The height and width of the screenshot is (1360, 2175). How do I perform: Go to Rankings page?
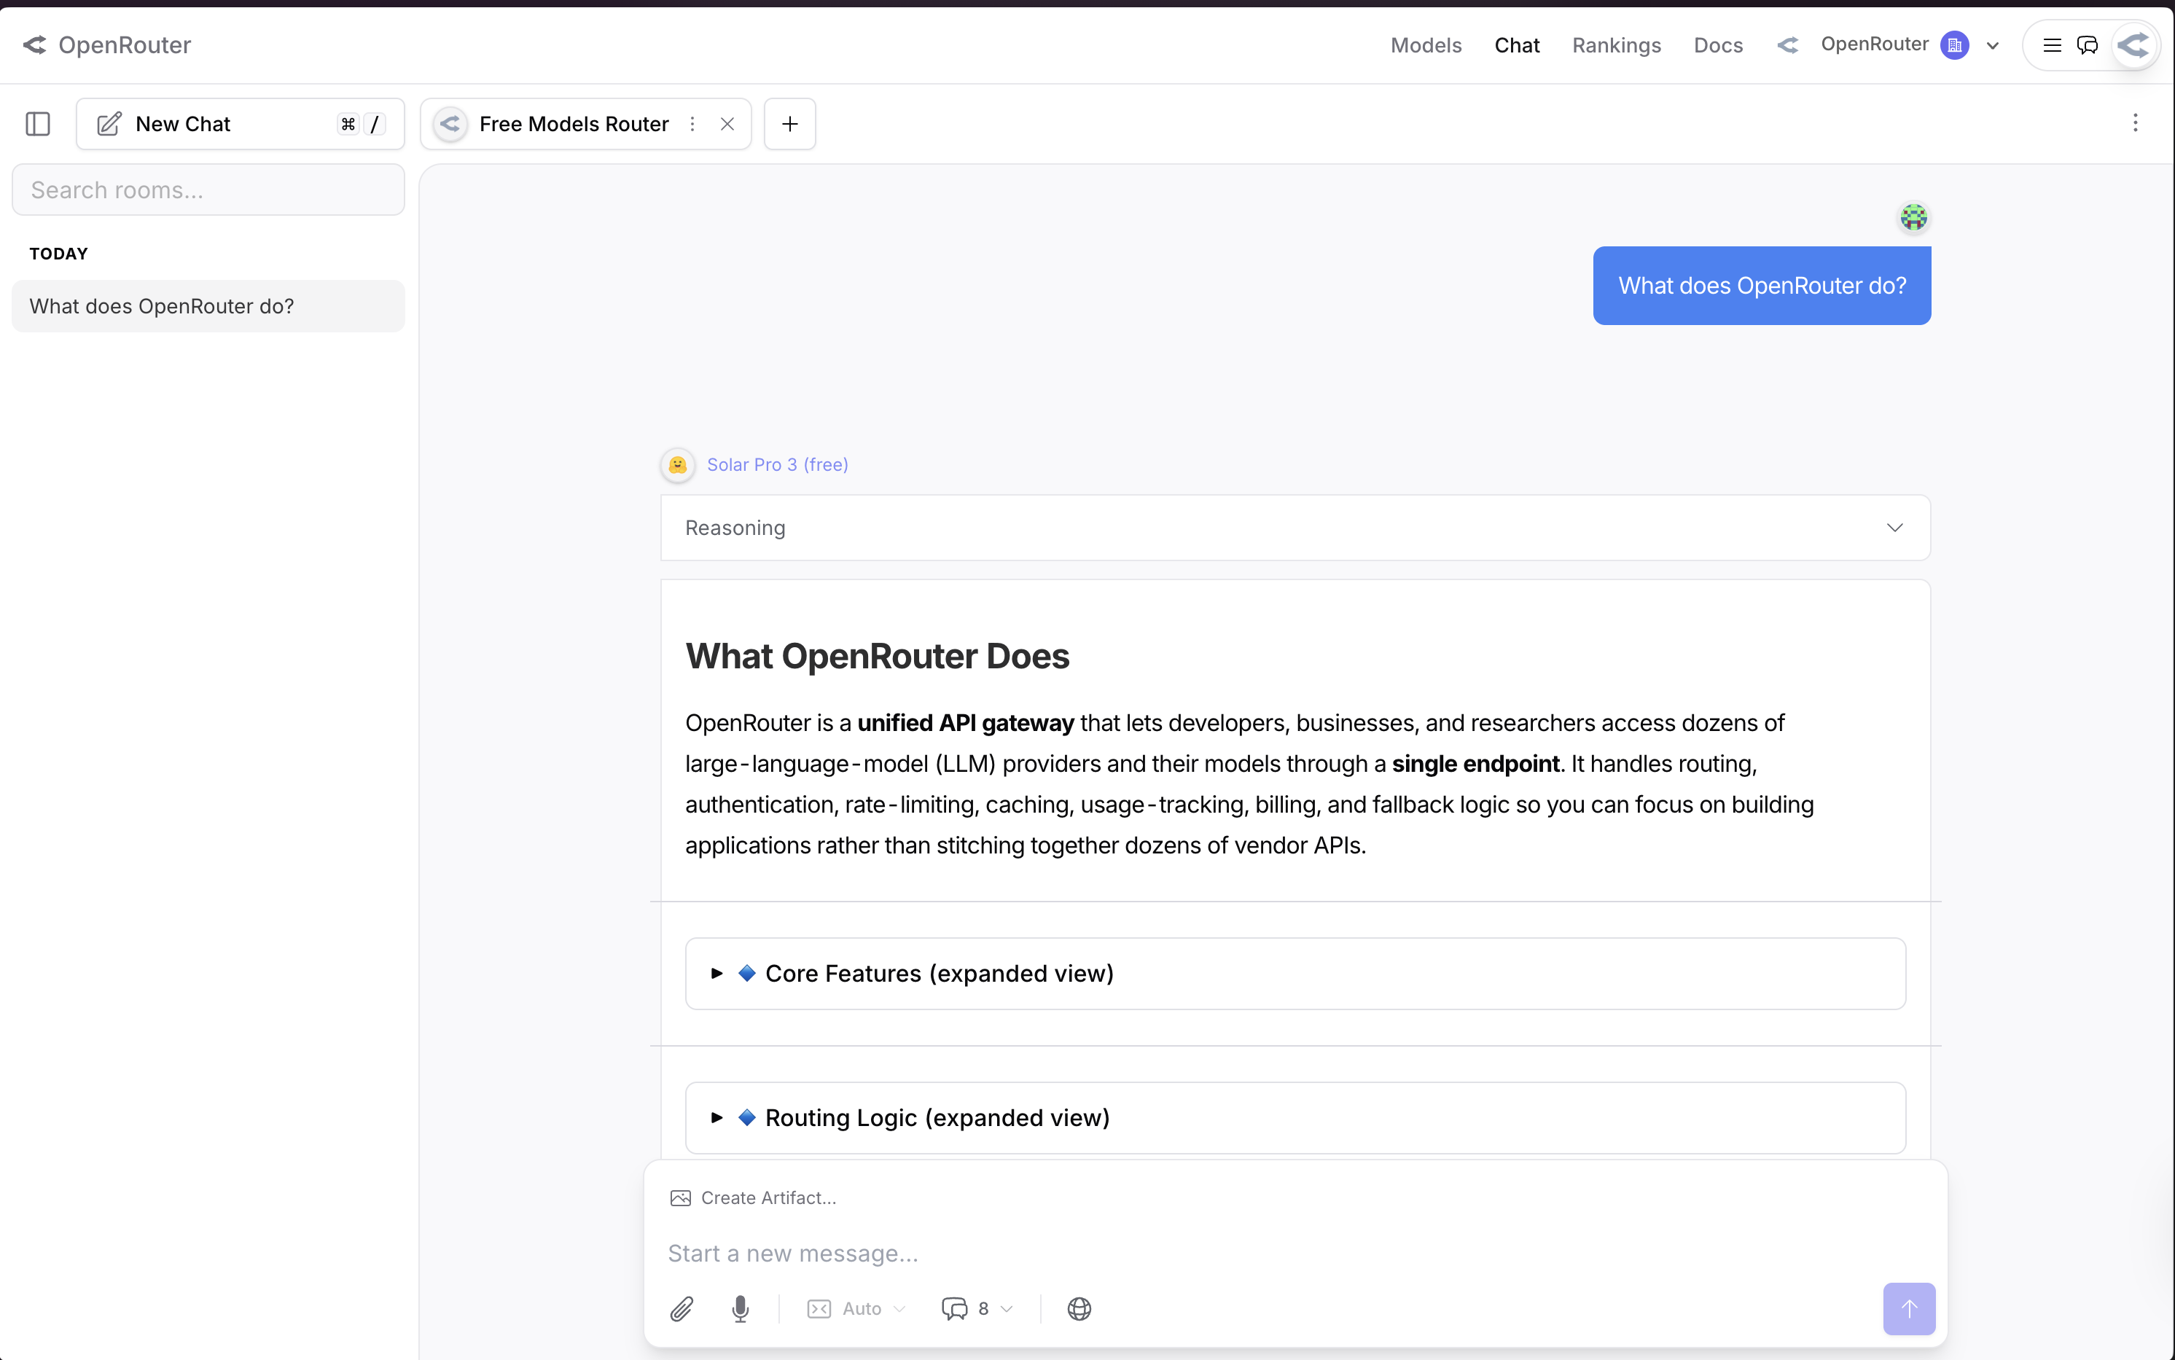1617,45
